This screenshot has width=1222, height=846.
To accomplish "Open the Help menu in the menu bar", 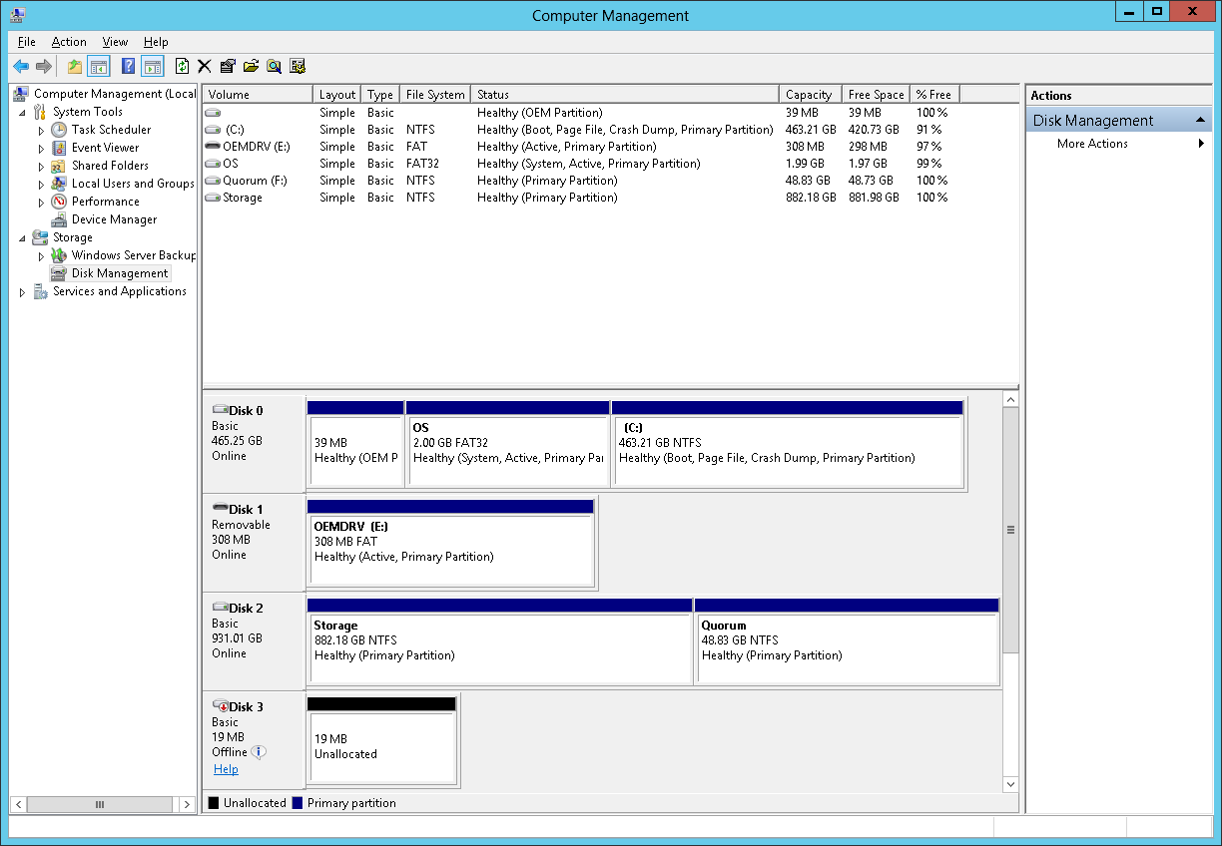I will [156, 42].
